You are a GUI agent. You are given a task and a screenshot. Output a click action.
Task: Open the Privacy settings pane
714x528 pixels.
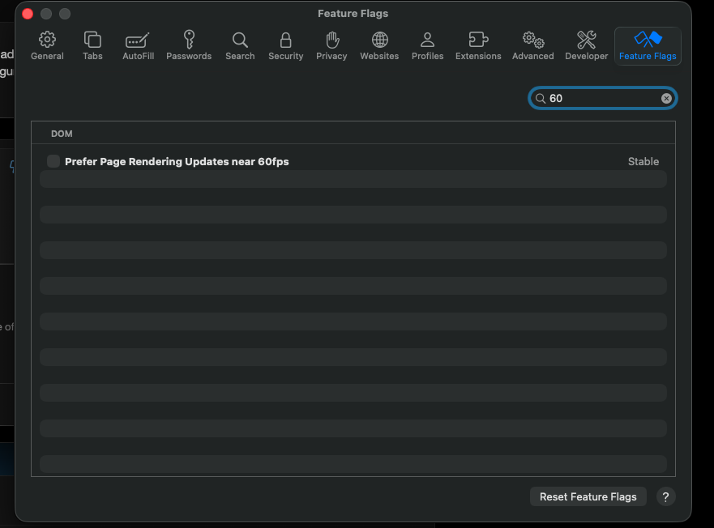click(331, 46)
